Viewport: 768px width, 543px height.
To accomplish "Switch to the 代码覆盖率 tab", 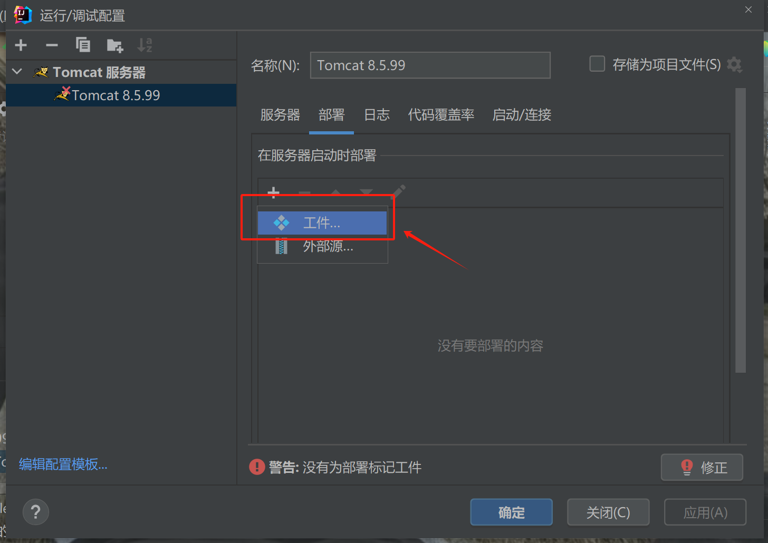I will 441,115.
